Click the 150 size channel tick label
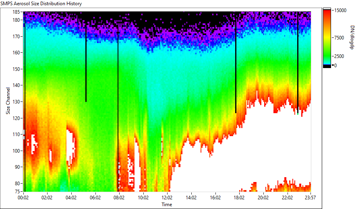This screenshot has height=209, width=356. 17,69
